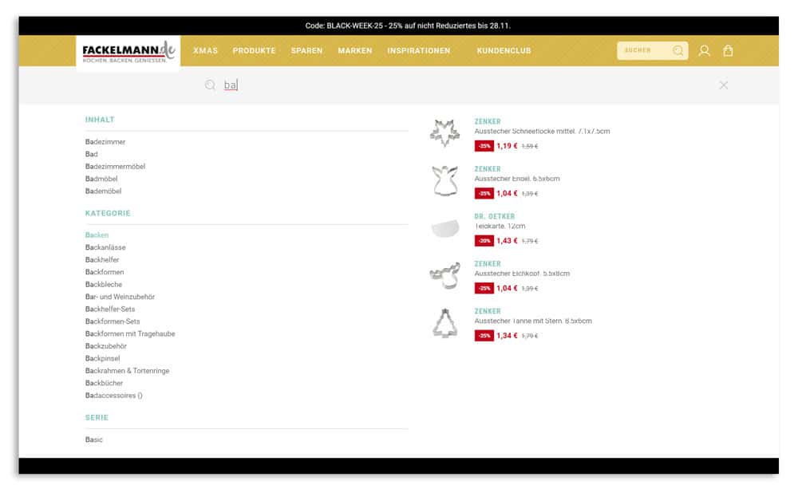Close the search overlay with the X
Viewport: 798px width, 489px height.
click(723, 85)
